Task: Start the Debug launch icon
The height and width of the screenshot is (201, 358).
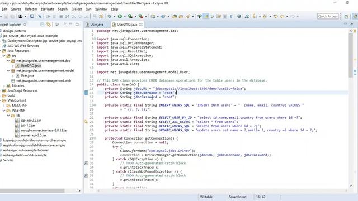Action: (110, 16)
